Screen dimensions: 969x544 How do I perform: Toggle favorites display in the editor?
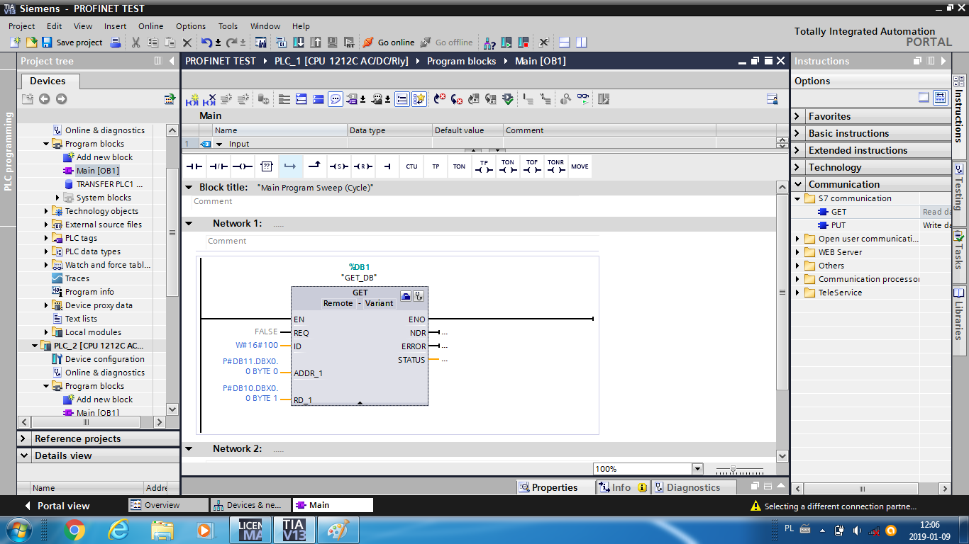click(x=419, y=99)
